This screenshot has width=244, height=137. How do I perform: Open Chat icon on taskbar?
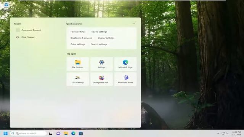coord(58,134)
